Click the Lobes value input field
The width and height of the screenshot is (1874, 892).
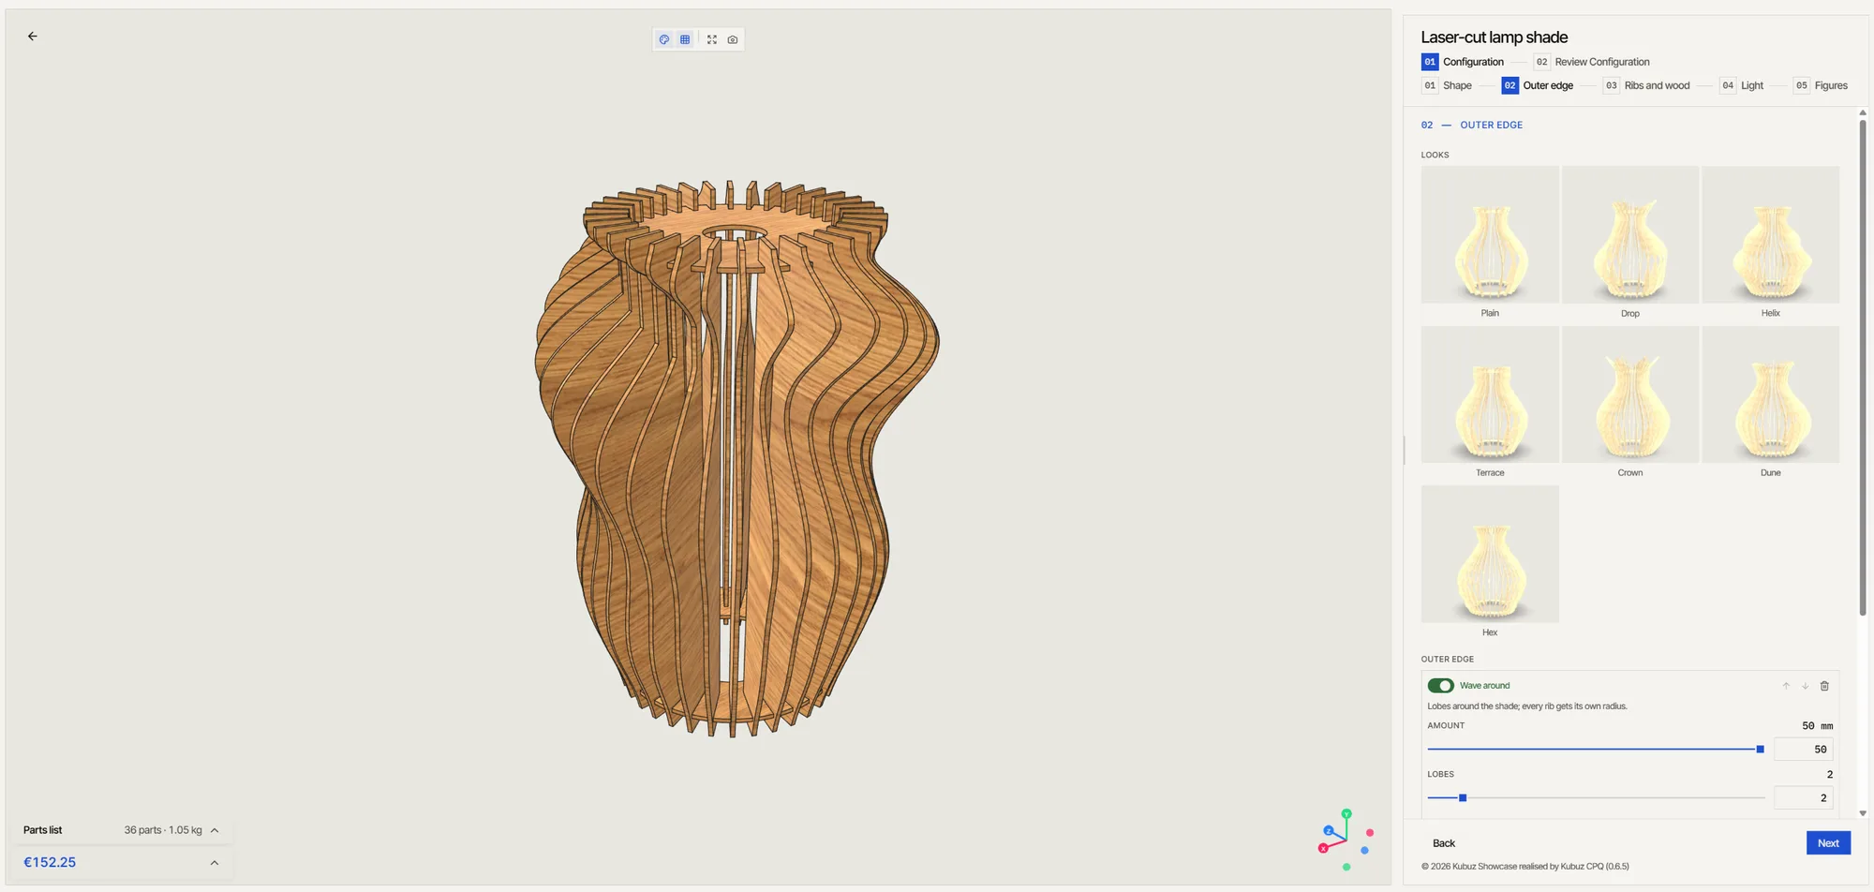tap(1804, 798)
